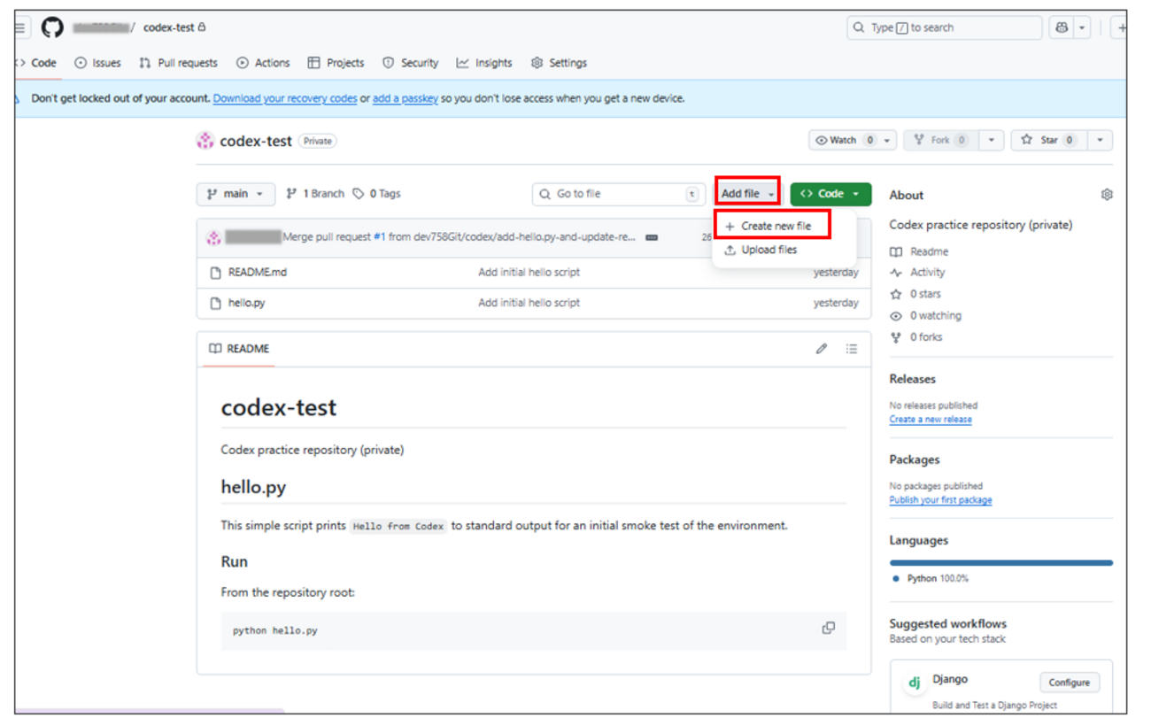1151x718 pixels.
Task: Expand the Add file dropdown
Action: pyautogui.click(x=748, y=193)
